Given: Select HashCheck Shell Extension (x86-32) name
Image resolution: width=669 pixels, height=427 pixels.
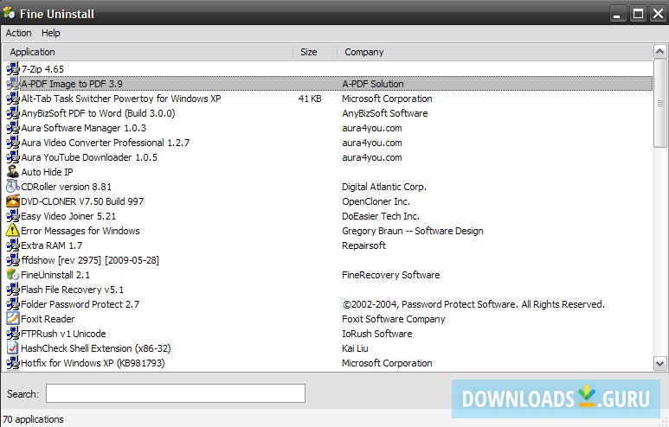Looking at the screenshot, I should point(96,348).
